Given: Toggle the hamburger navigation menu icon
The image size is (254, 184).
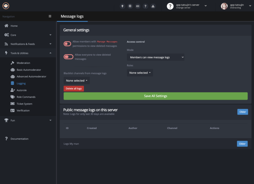Looking at the screenshot, I should [x=50, y=16].
